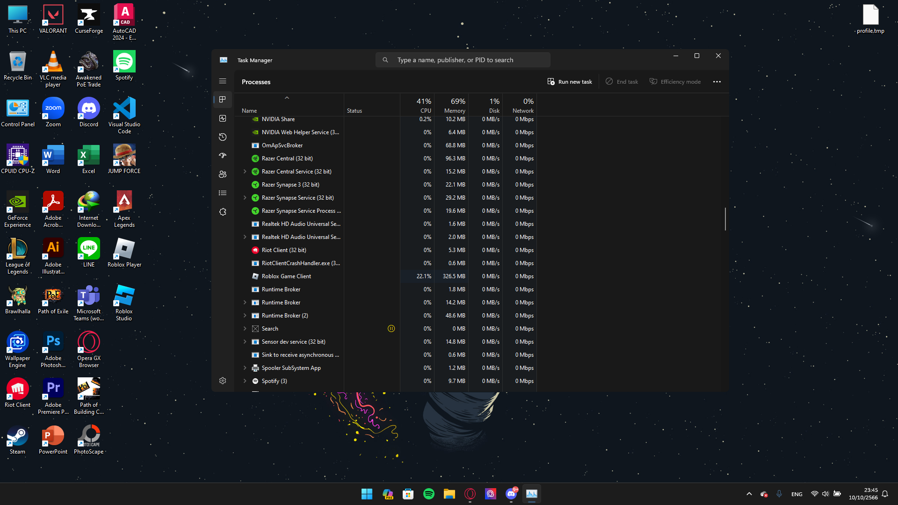Select the Visual Studio Code desktop icon
The width and height of the screenshot is (898, 505).
124,116
